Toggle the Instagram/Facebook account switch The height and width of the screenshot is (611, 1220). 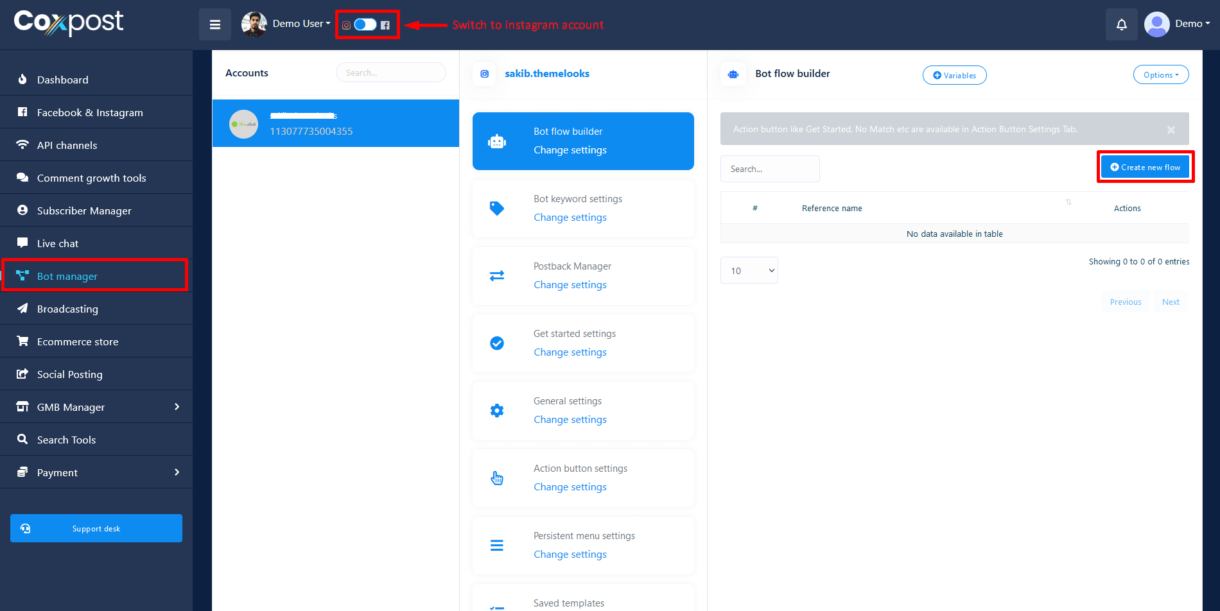click(x=365, y=24)
